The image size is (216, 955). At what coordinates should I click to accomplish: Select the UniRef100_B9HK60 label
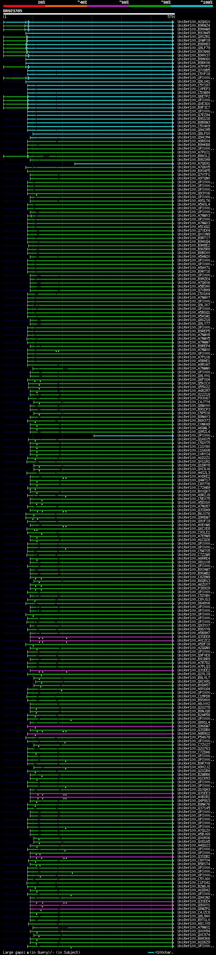pos(194,59)
